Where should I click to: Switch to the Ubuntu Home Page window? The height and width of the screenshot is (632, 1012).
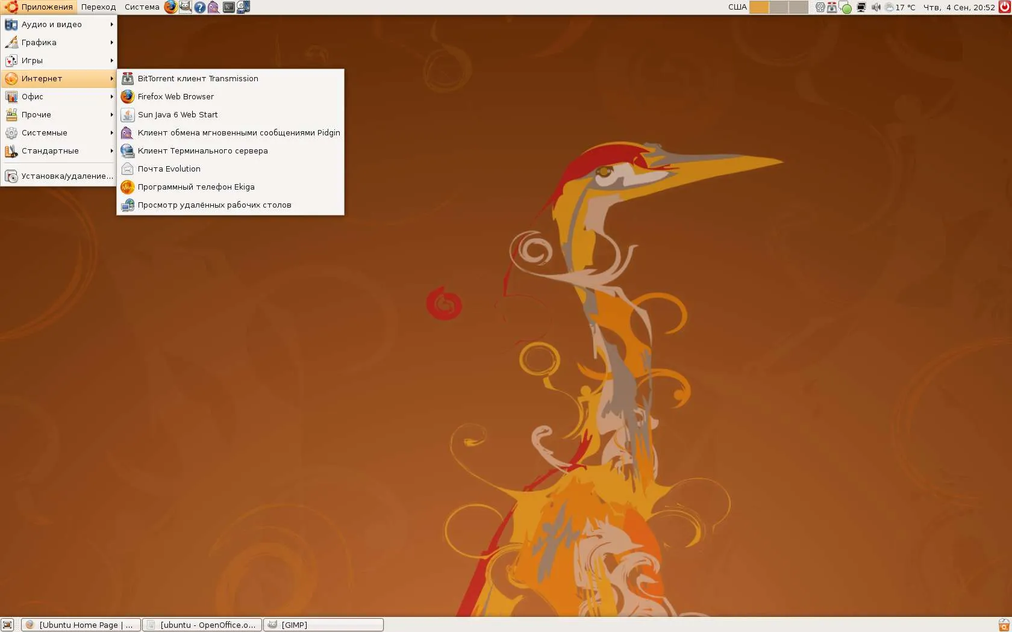(x=81, y=625)
